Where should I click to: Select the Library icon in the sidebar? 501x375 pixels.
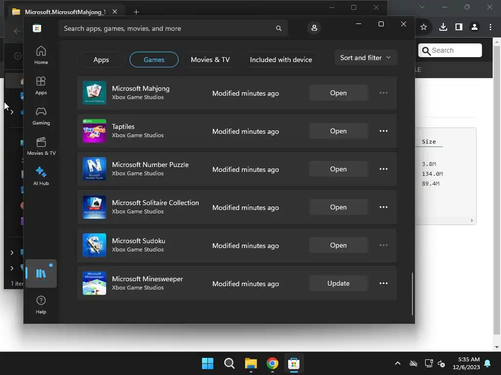(41, 273)
